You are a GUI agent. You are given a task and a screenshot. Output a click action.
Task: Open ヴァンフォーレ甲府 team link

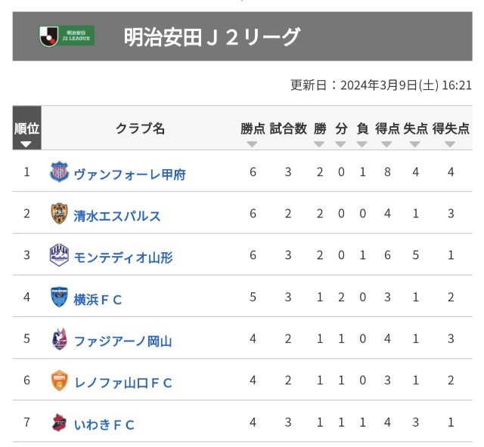click(130, 174)
